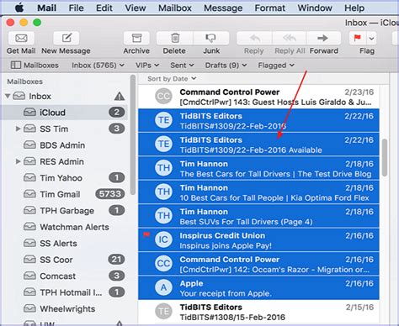Image resolution: width=399 pixels, height=326 pixels.
Task: Open Best SUVs For Tall Drivers email
Action: tap(258, 216)
